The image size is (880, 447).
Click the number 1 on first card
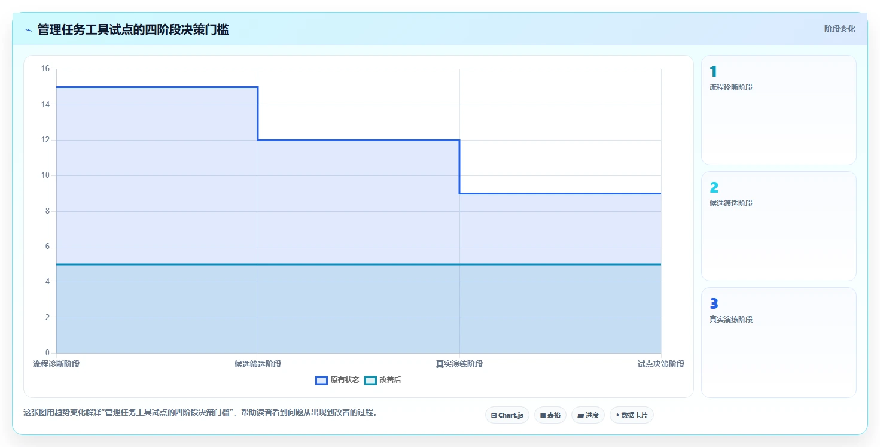pos(713,72)
